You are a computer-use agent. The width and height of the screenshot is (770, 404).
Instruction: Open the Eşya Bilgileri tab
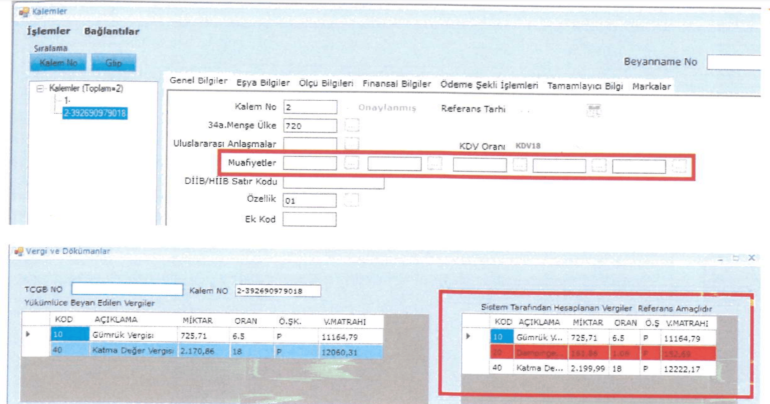point(263,83)
